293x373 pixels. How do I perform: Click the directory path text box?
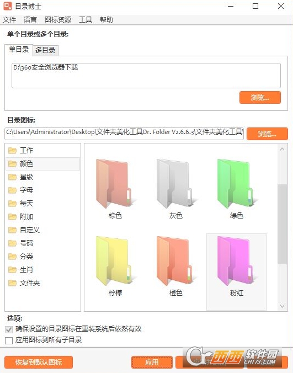[x=146, y=76]
